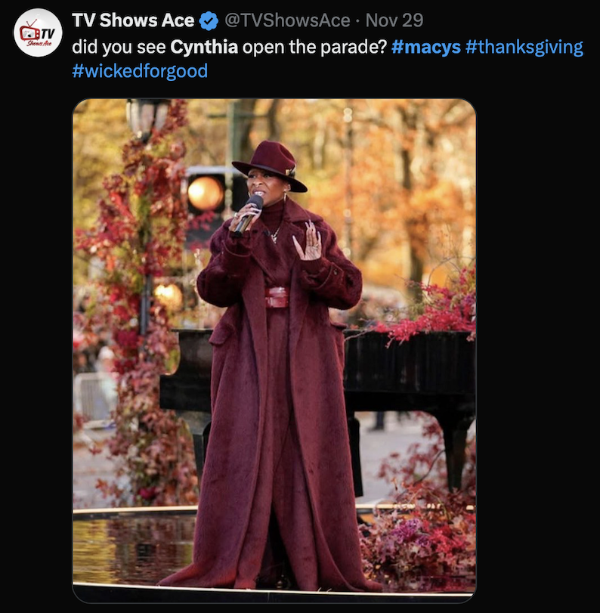Follow the #macys hashtag

(x=425, y=47)
